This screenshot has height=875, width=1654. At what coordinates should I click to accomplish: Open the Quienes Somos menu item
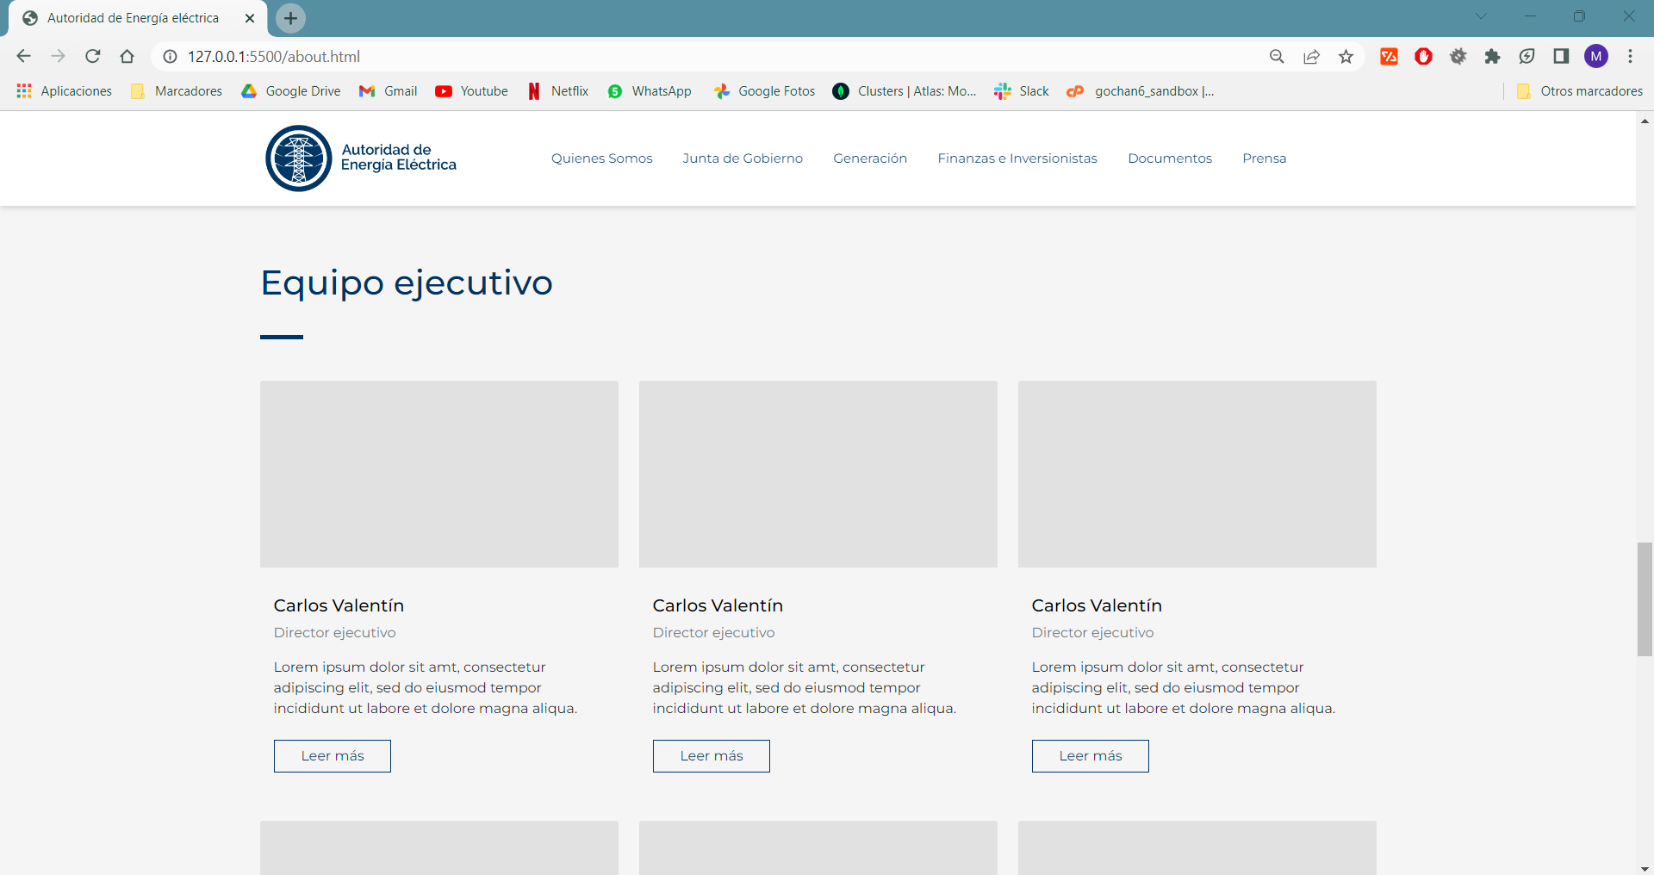tap(602, 158)
